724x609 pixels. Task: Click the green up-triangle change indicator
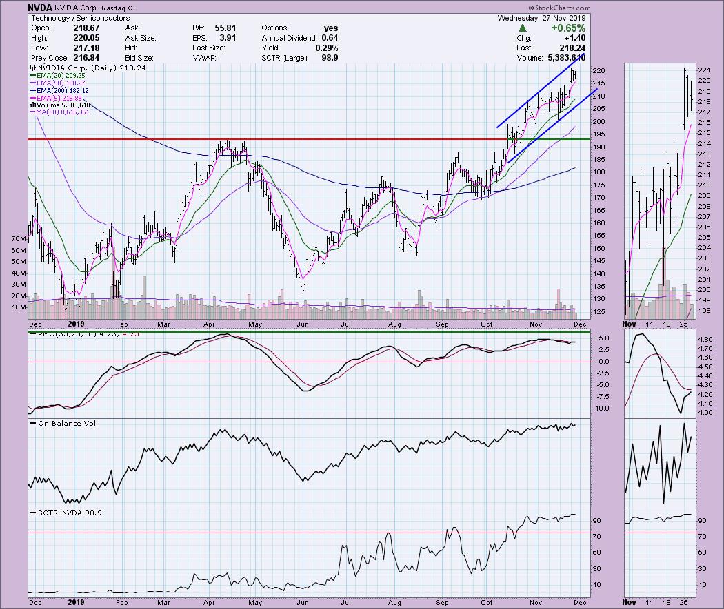(x=523, y=28)
